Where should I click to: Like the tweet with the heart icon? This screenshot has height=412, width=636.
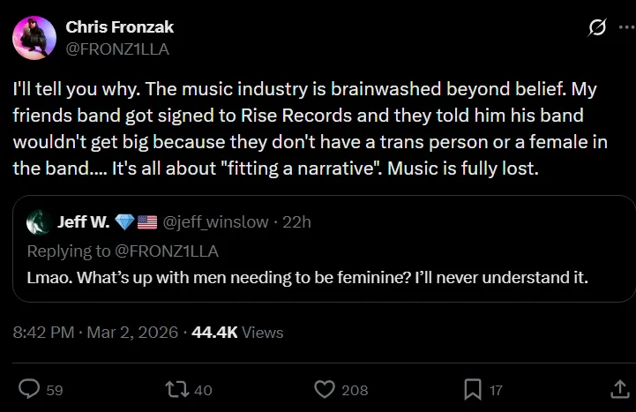click(x=325, y=389)
